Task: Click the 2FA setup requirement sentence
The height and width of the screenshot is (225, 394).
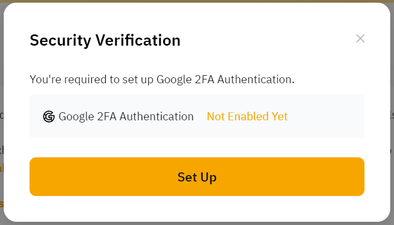Action: click(x=162, y=80)
